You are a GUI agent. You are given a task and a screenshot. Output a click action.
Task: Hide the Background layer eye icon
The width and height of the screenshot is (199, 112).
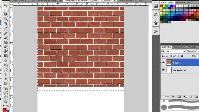coord(163,70)
